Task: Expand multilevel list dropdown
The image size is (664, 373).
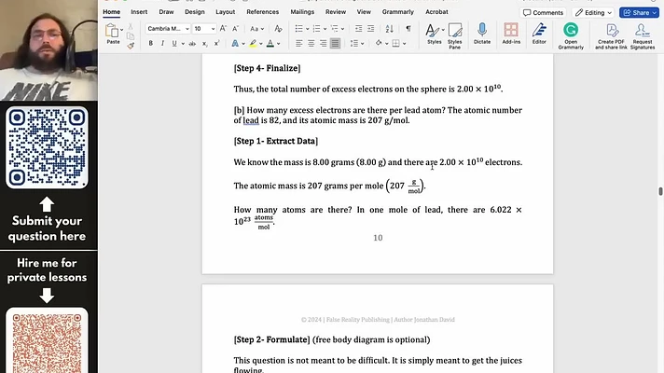Action: pos(342,29)
